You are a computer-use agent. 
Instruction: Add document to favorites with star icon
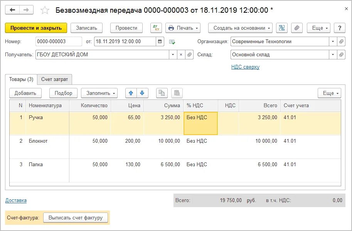coord(45,10)
